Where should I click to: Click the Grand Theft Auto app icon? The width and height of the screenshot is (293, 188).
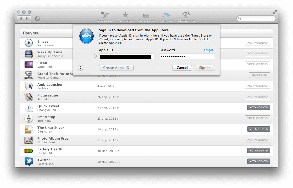click(x=29, y=75)
